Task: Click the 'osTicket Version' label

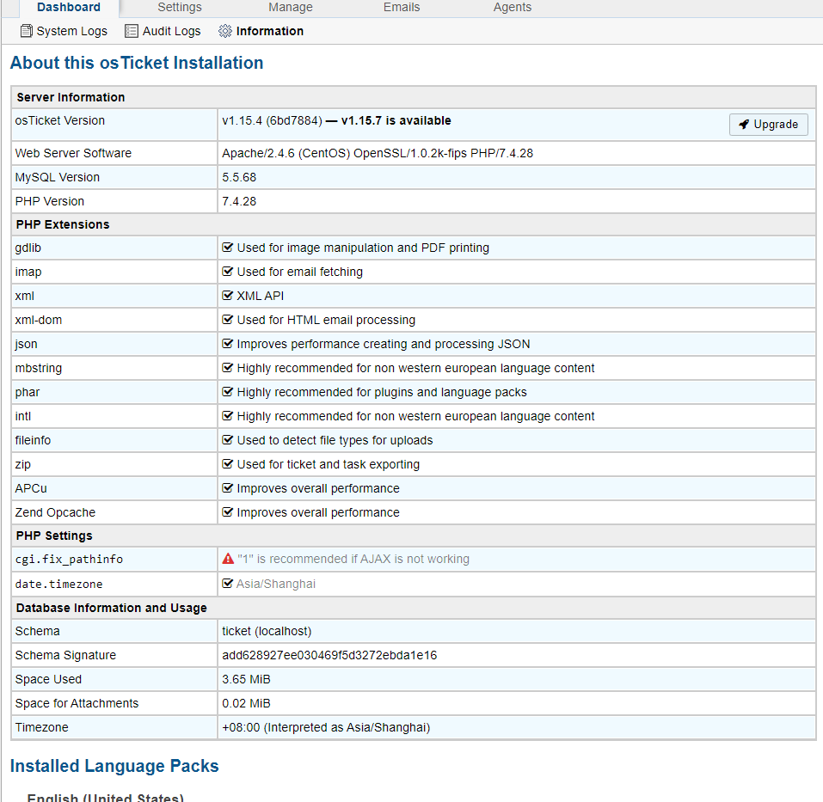Action: coord(60,120)
